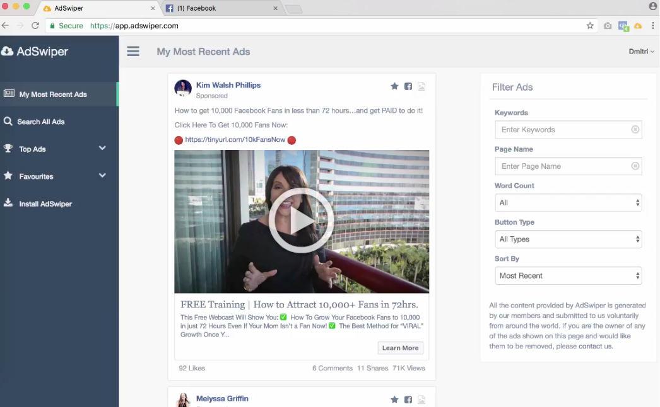Toggle the hamburger menu next to the header

coord(133,51)
